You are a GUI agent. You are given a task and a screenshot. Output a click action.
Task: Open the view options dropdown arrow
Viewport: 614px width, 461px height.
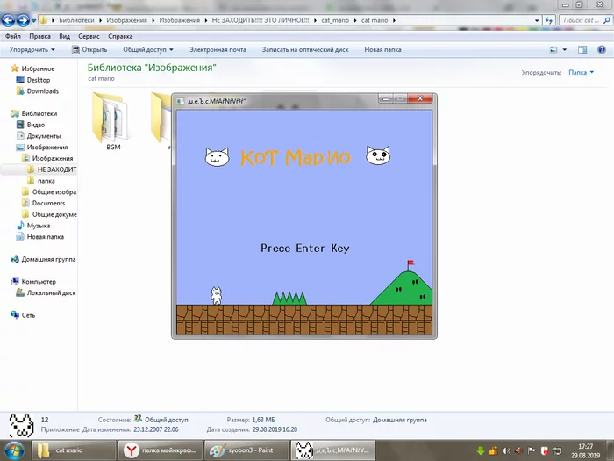[x=564, y=50]
